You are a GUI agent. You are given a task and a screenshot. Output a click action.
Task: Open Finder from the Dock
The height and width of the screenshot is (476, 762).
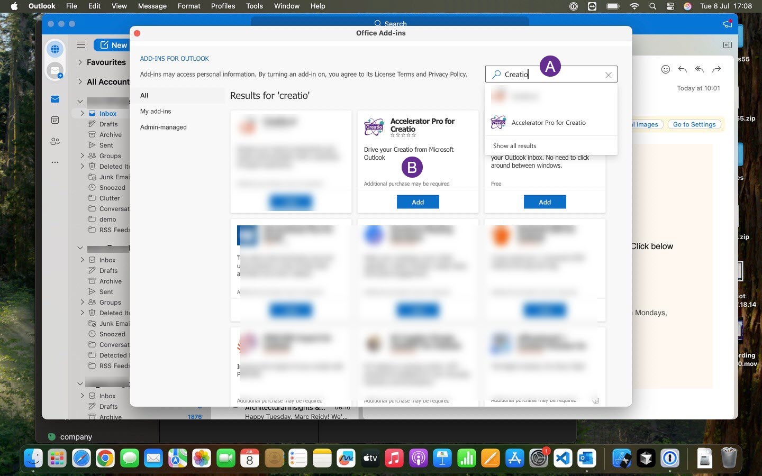click(x=33, y=458)
